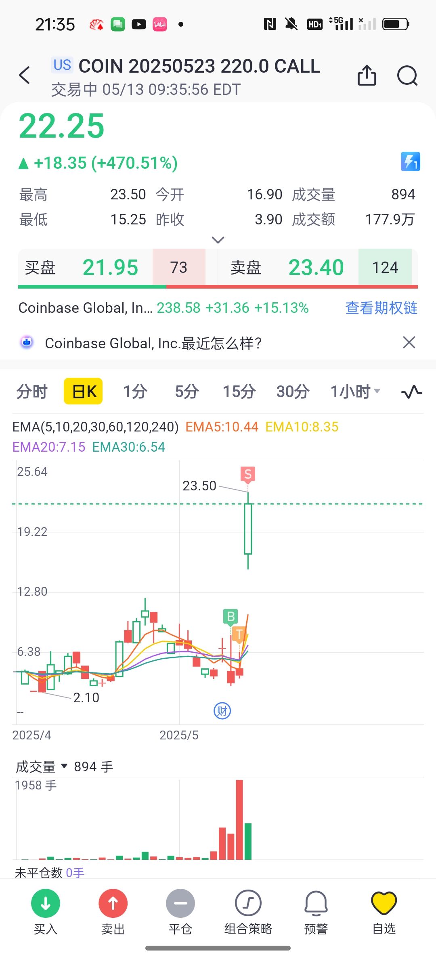The image size is (436, 959).
Task: Open the blue lightning quick-trade icon
Action: point(410,161)
